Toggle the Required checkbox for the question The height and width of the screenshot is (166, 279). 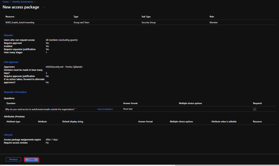tap(254, 109)
